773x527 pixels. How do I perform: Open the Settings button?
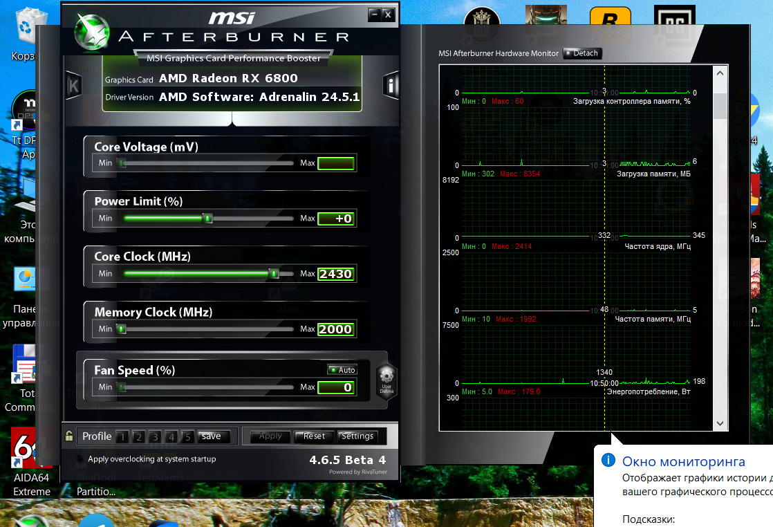click(357, 436)
